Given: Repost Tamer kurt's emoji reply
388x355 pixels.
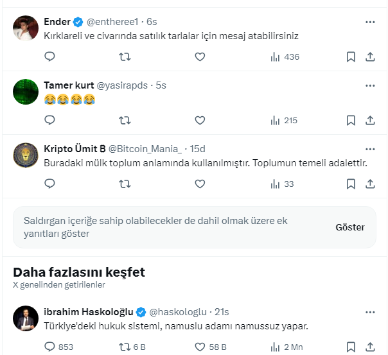Looking at the screenshot, I should click(x=125, y=120).
